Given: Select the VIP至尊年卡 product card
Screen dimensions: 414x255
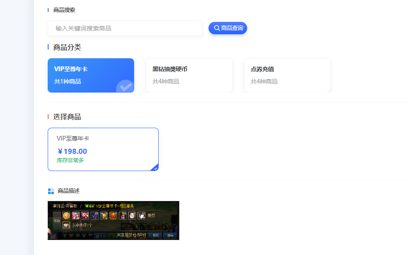Looking at the screenshot, I should pyautogui.click(x=103, y=149).
